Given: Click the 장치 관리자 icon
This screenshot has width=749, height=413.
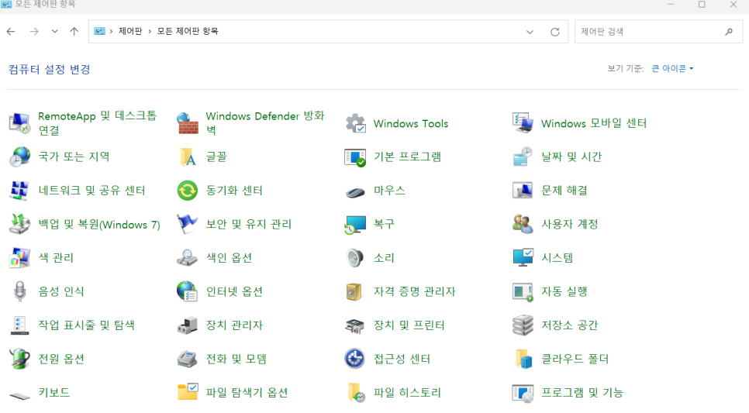Looking at the screenshot, I should [188, 325].
